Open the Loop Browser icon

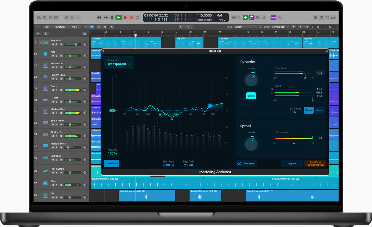tap(328, 18)
